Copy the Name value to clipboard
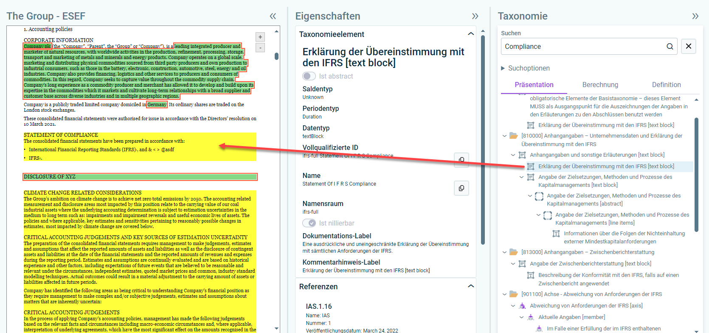This screenshot has height=333, width=709. [461, 188]
